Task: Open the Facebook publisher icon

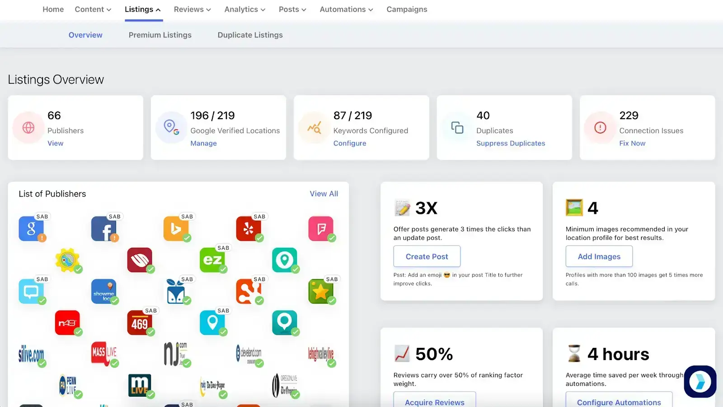Action: pos(103,228)
